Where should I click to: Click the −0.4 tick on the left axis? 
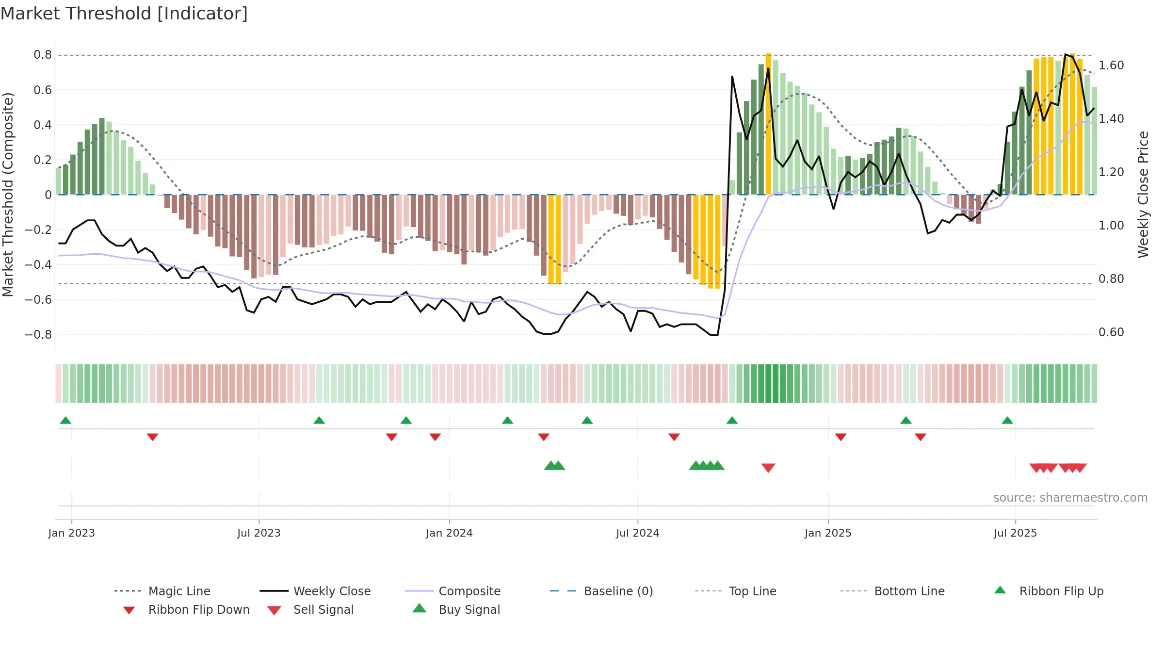coord(38,264)
